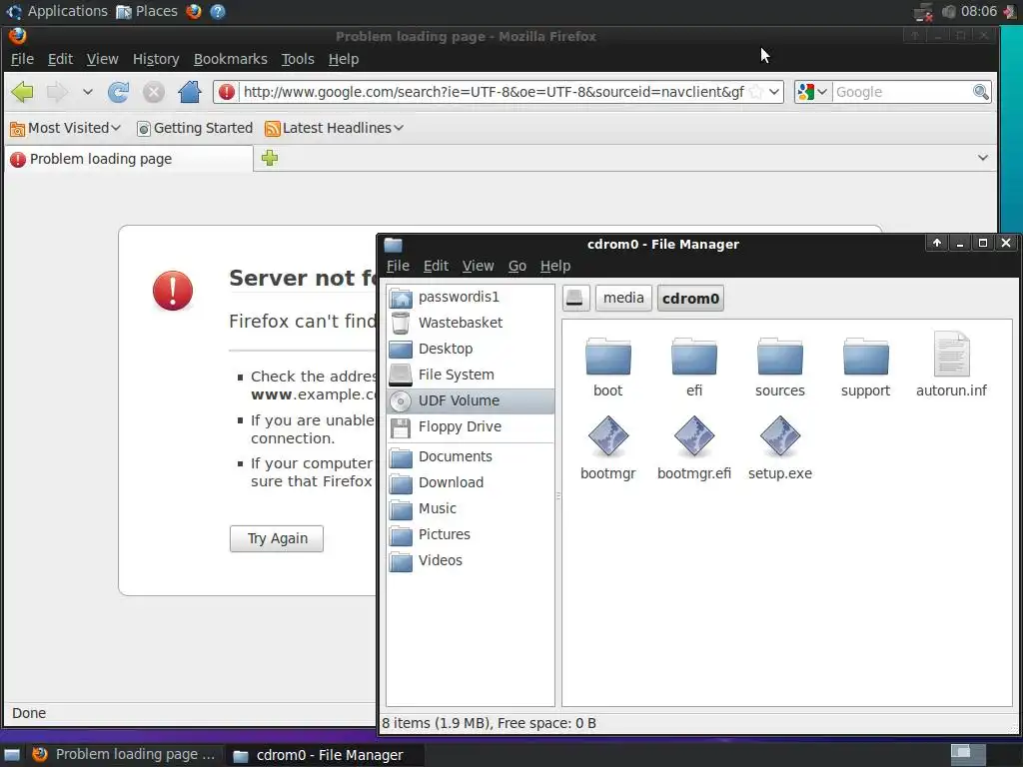Open the search engine selector dropdown
Screen dimensions: 1023x767
[x=812, y=92]
